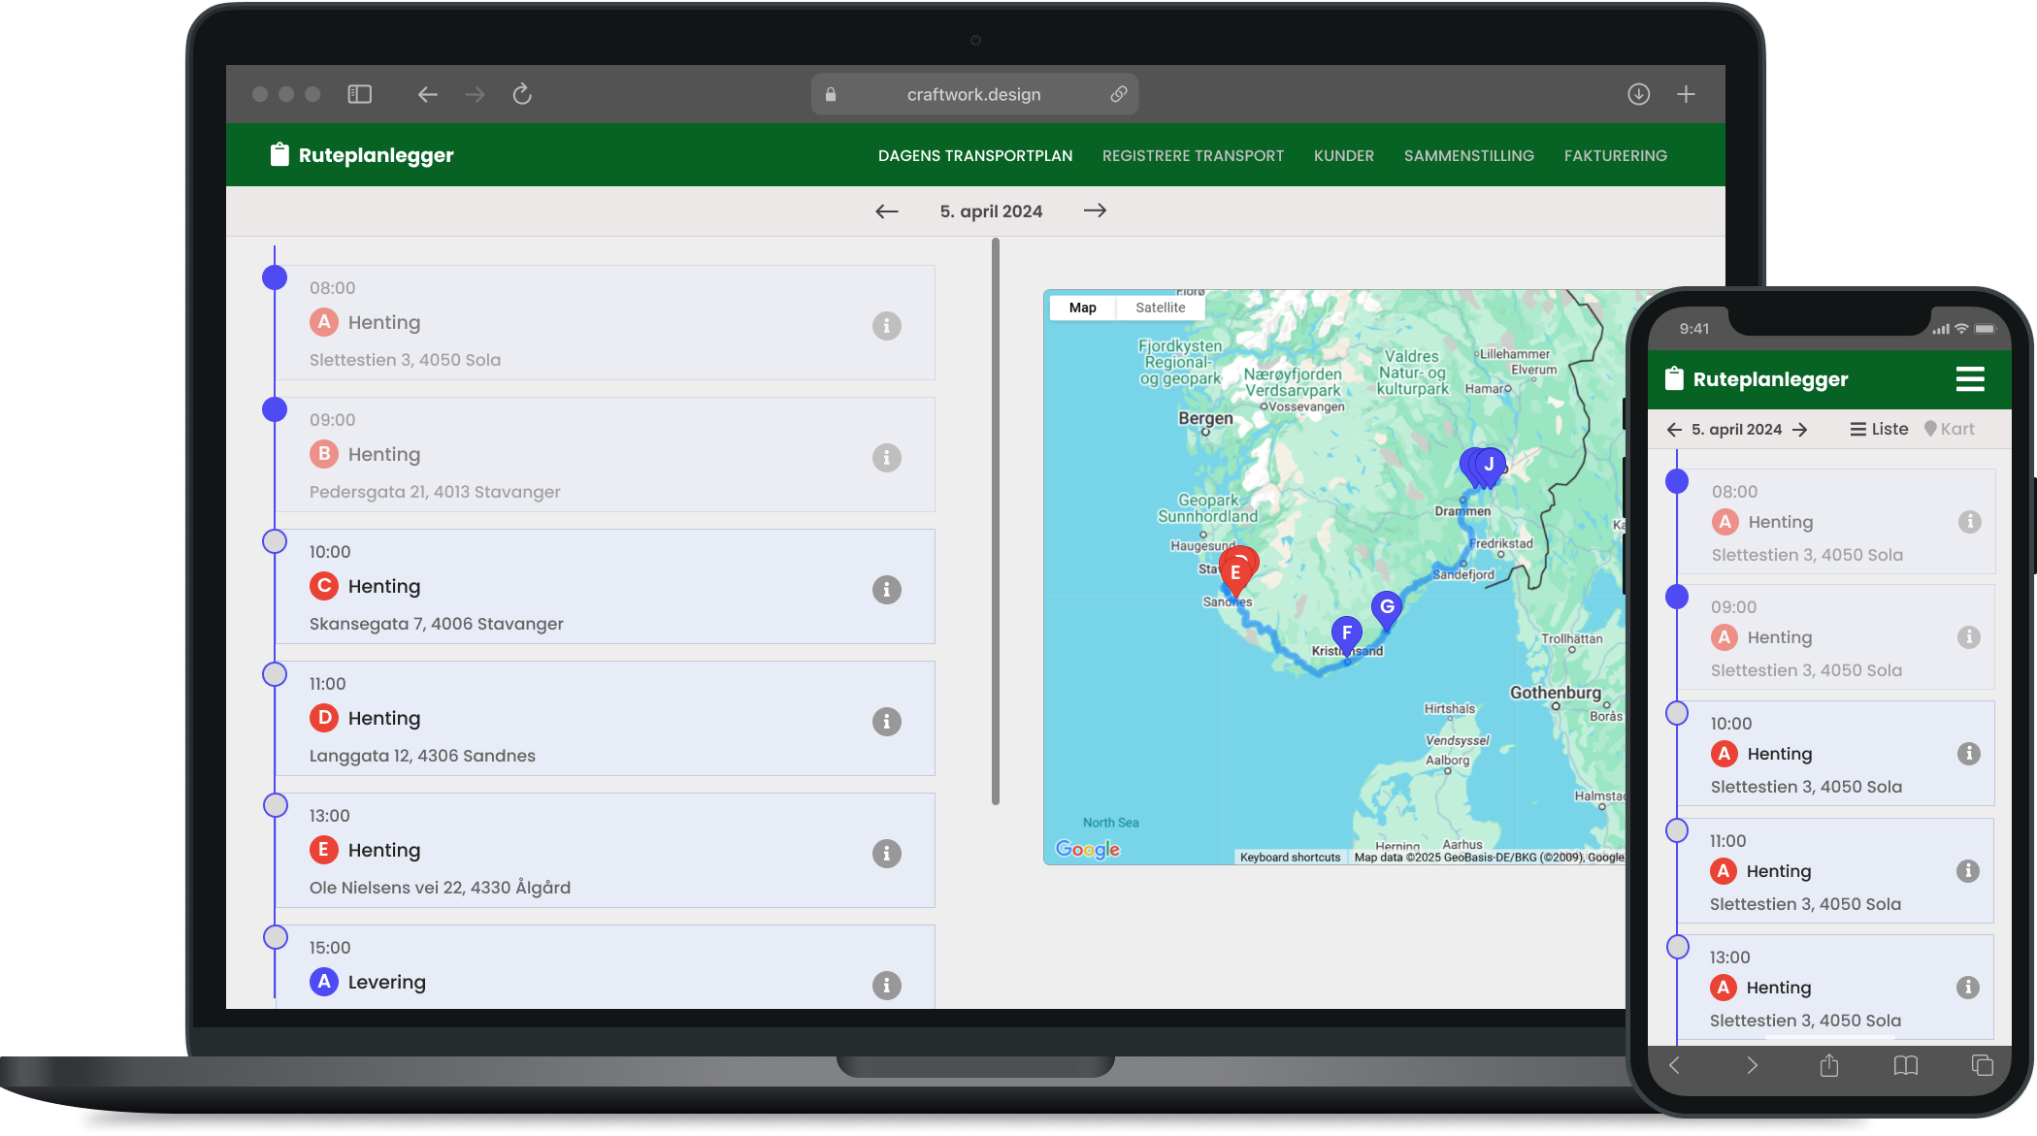Open Kunder menu item

coord(1344,155)
